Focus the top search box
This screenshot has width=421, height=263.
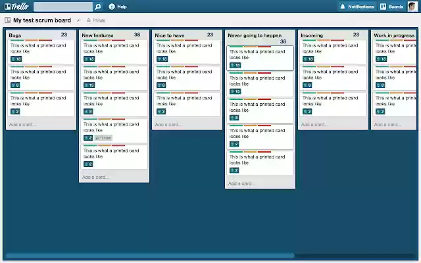coord(63,7)
